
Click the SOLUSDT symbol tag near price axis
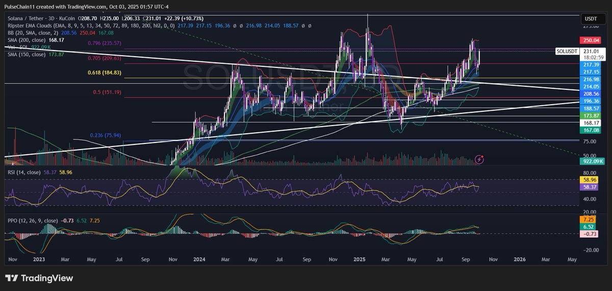[567, 51]
